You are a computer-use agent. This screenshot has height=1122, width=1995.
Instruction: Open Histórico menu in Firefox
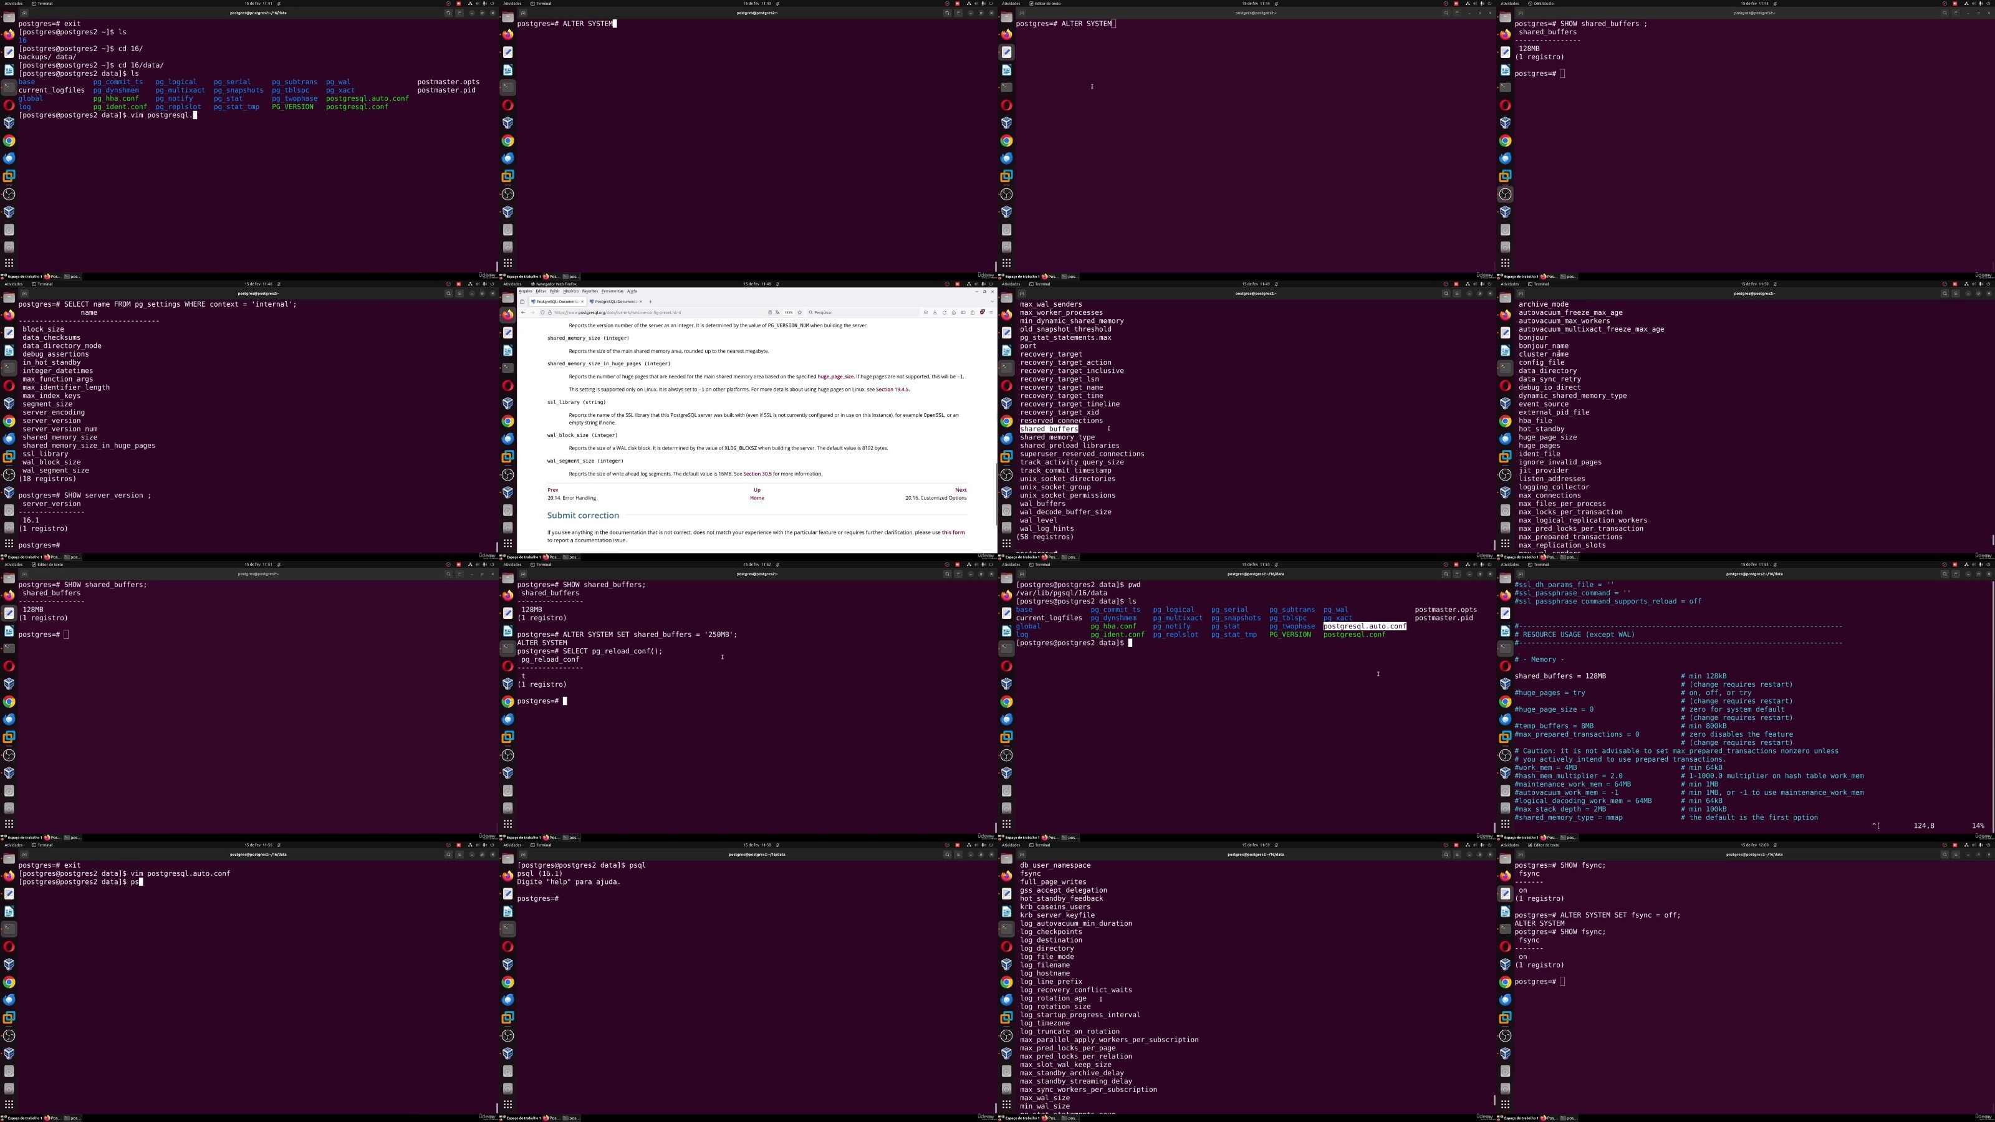pos(571,291)
